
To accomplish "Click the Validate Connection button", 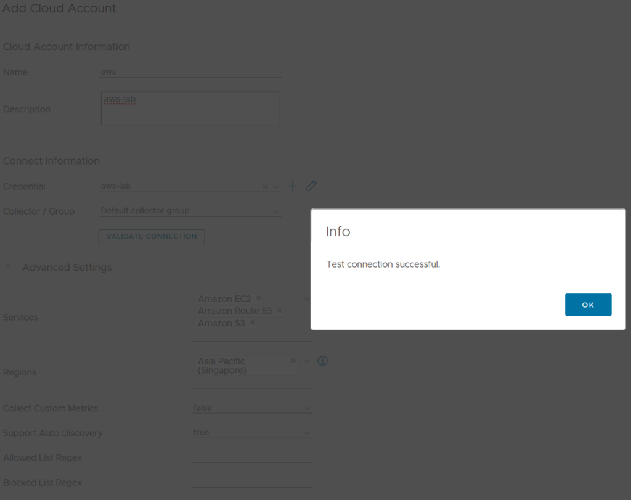I will pyautogui.click(x=152, y=236).
